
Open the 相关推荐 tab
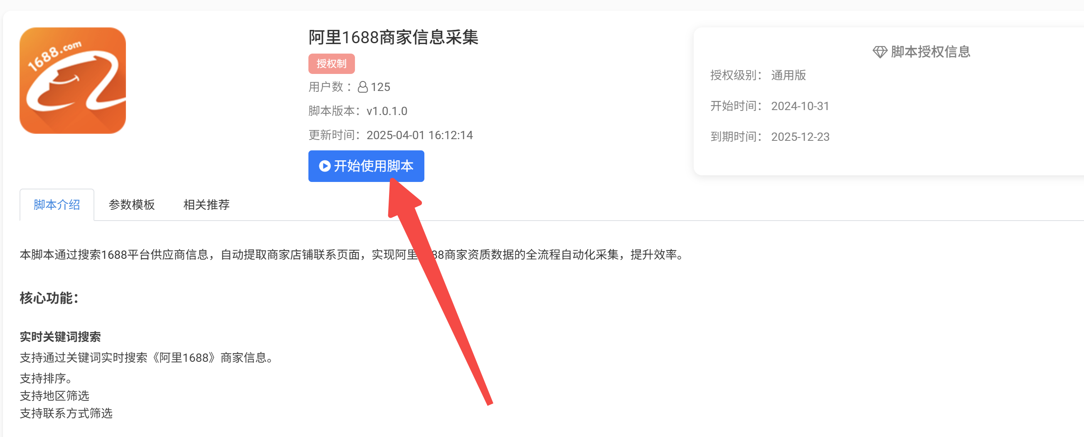click(207, 205)
